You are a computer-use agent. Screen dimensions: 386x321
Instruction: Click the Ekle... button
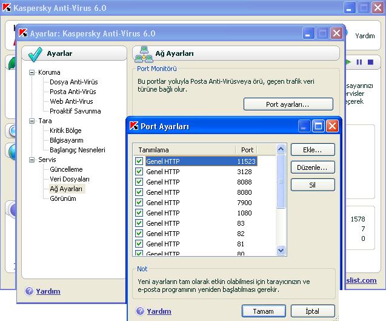312,149
